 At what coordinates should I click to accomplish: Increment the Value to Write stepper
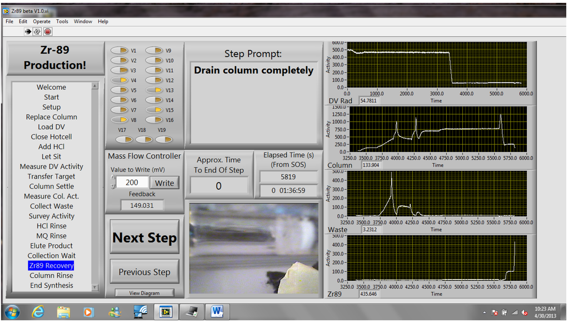[113, 178]
